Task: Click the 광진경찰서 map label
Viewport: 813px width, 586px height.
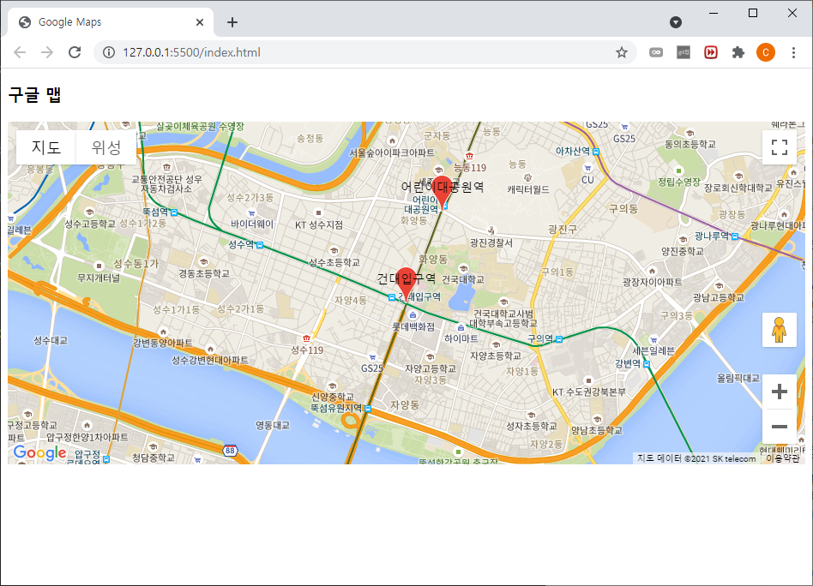Action: tap(491, 242)
